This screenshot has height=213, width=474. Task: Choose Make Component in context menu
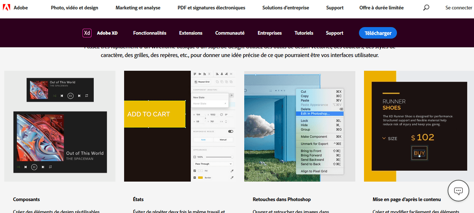click(x=320, y=136)
